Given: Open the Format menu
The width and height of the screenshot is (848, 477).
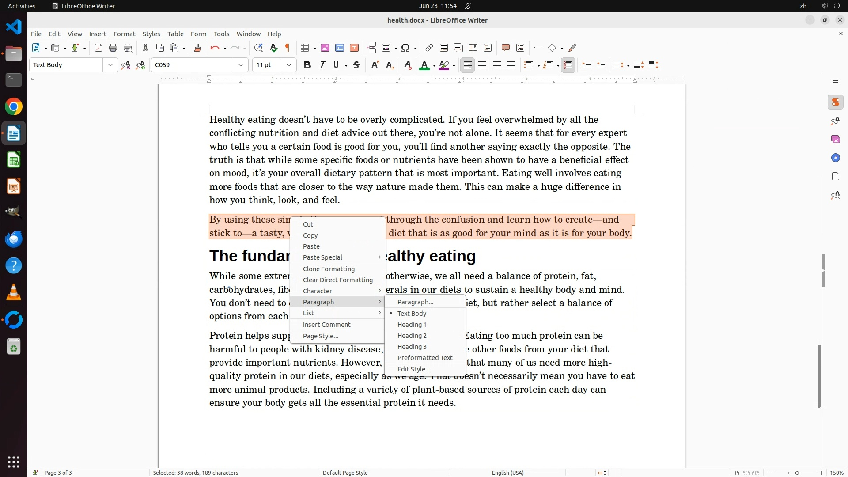Looking at the screenshot, I should 124,34.
